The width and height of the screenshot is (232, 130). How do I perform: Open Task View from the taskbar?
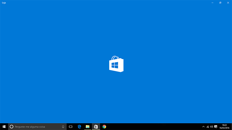pyautogui.click(x=70, y=127)
